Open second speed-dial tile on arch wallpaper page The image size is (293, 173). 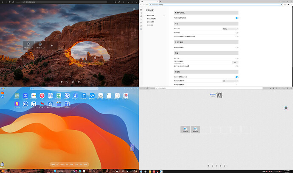[40, 45]
